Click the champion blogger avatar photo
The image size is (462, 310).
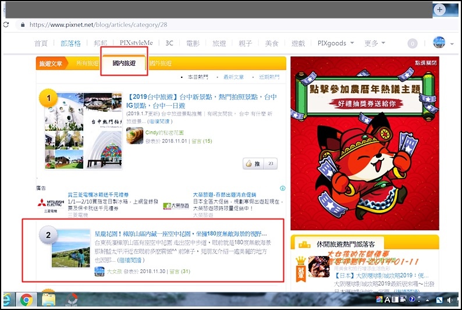click(319, 266)
